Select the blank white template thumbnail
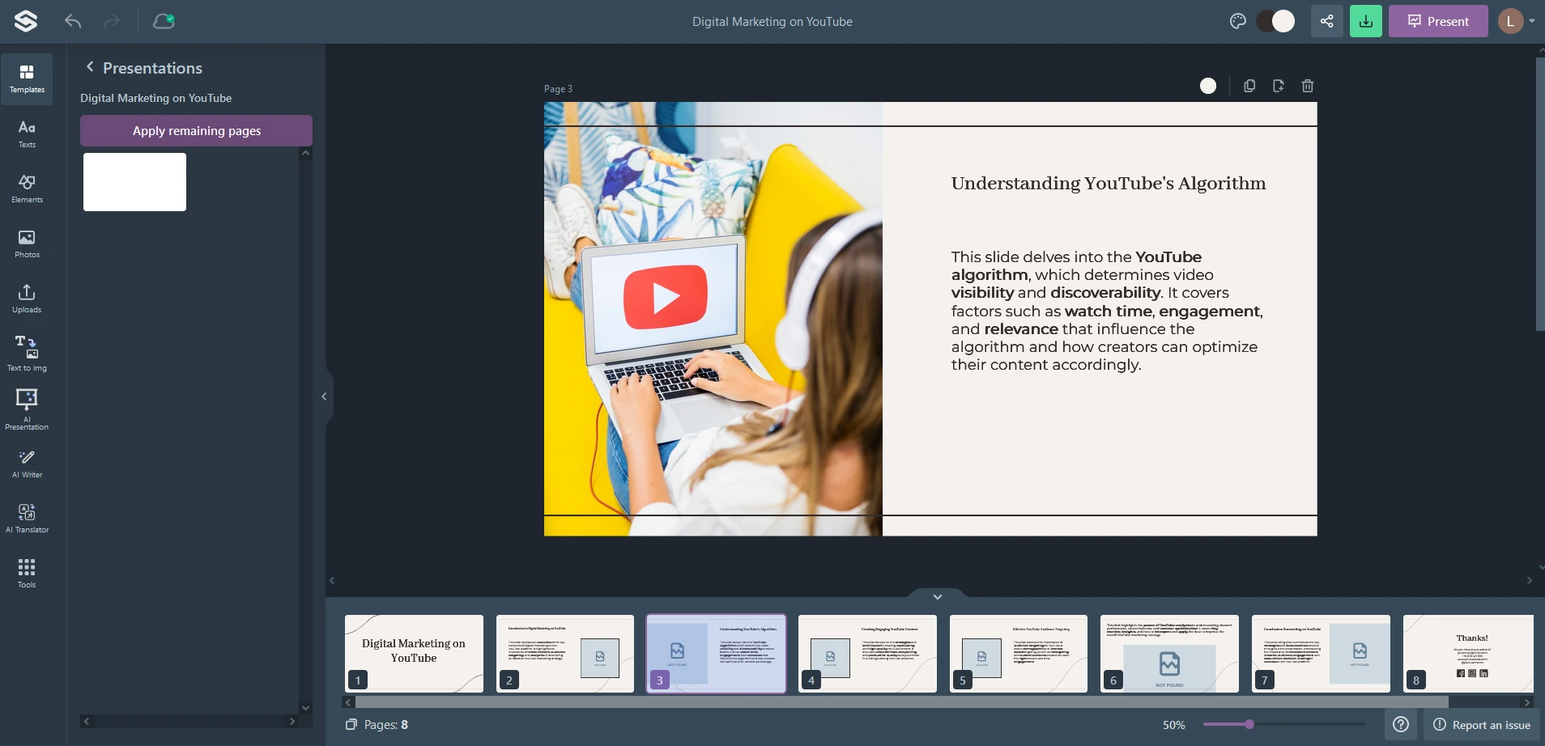Viewport: 1545px width, 746px height. [x=134, y=182]
